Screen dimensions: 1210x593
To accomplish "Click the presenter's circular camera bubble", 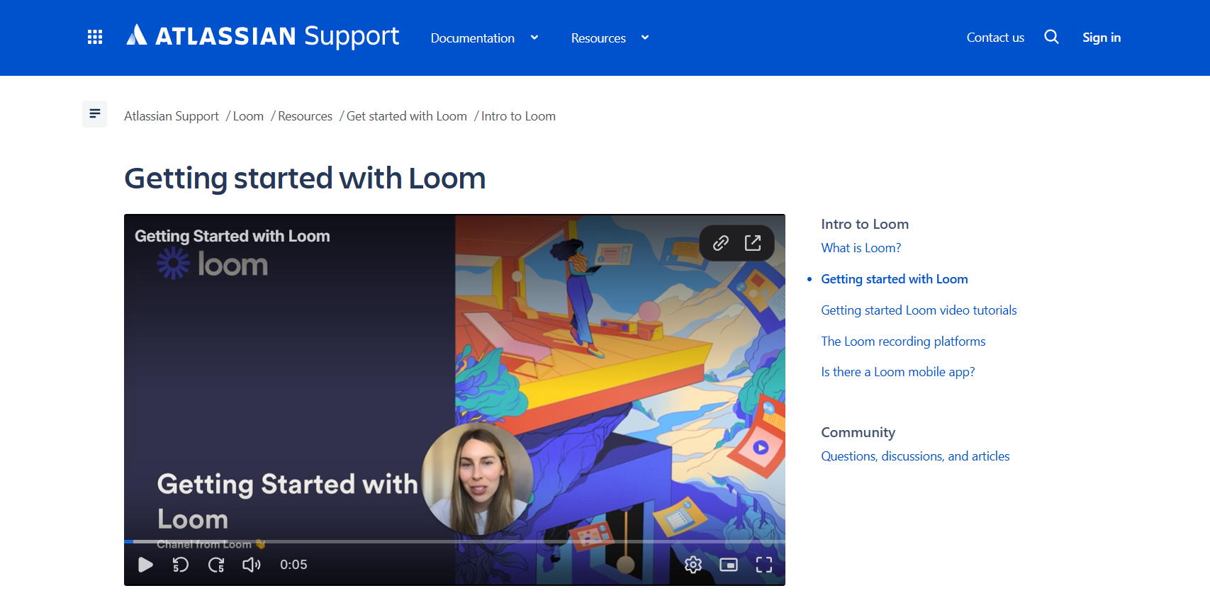I will 477,480.
